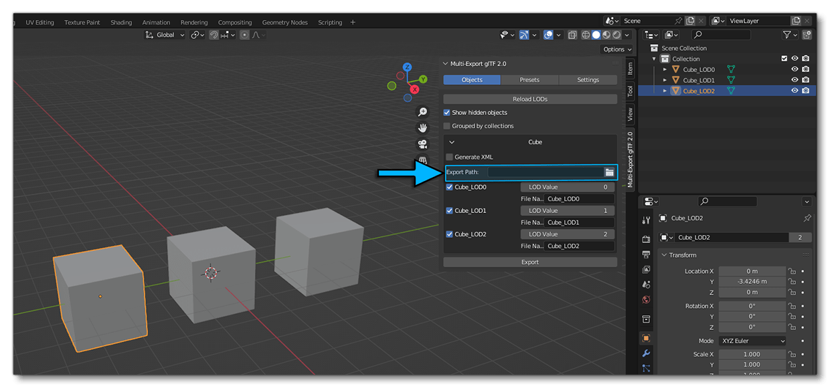The image size is (830, 388).
Task: Click the Export button
Action: [x=530, y=262]
